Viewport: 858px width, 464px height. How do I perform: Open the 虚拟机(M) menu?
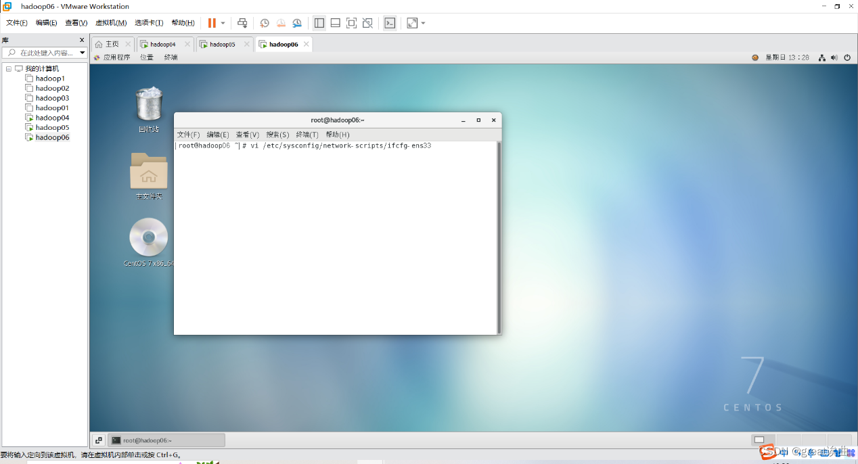tap(111, 23)
